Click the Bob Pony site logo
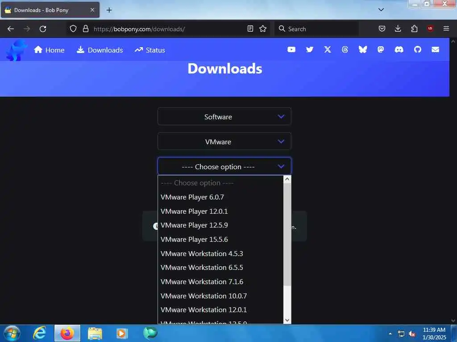 click(x=17, y=50)
